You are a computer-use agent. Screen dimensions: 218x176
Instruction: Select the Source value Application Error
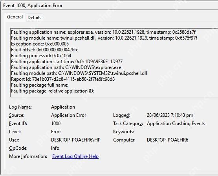tap(68, 115)
